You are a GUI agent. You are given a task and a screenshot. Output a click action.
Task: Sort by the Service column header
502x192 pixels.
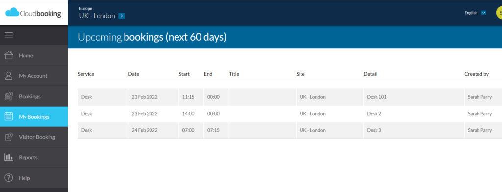coord(86,74)
